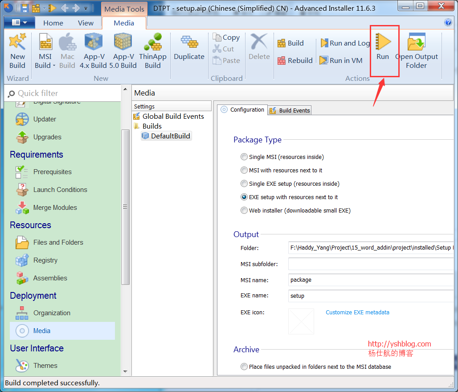This screenshot has height=392, width=458.
Task: Select DefaultBuild in the builds tree
Action: [x=166, y=136]
